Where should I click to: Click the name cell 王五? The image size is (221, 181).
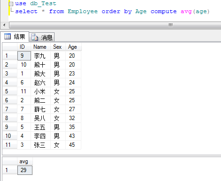coord(40,127)
